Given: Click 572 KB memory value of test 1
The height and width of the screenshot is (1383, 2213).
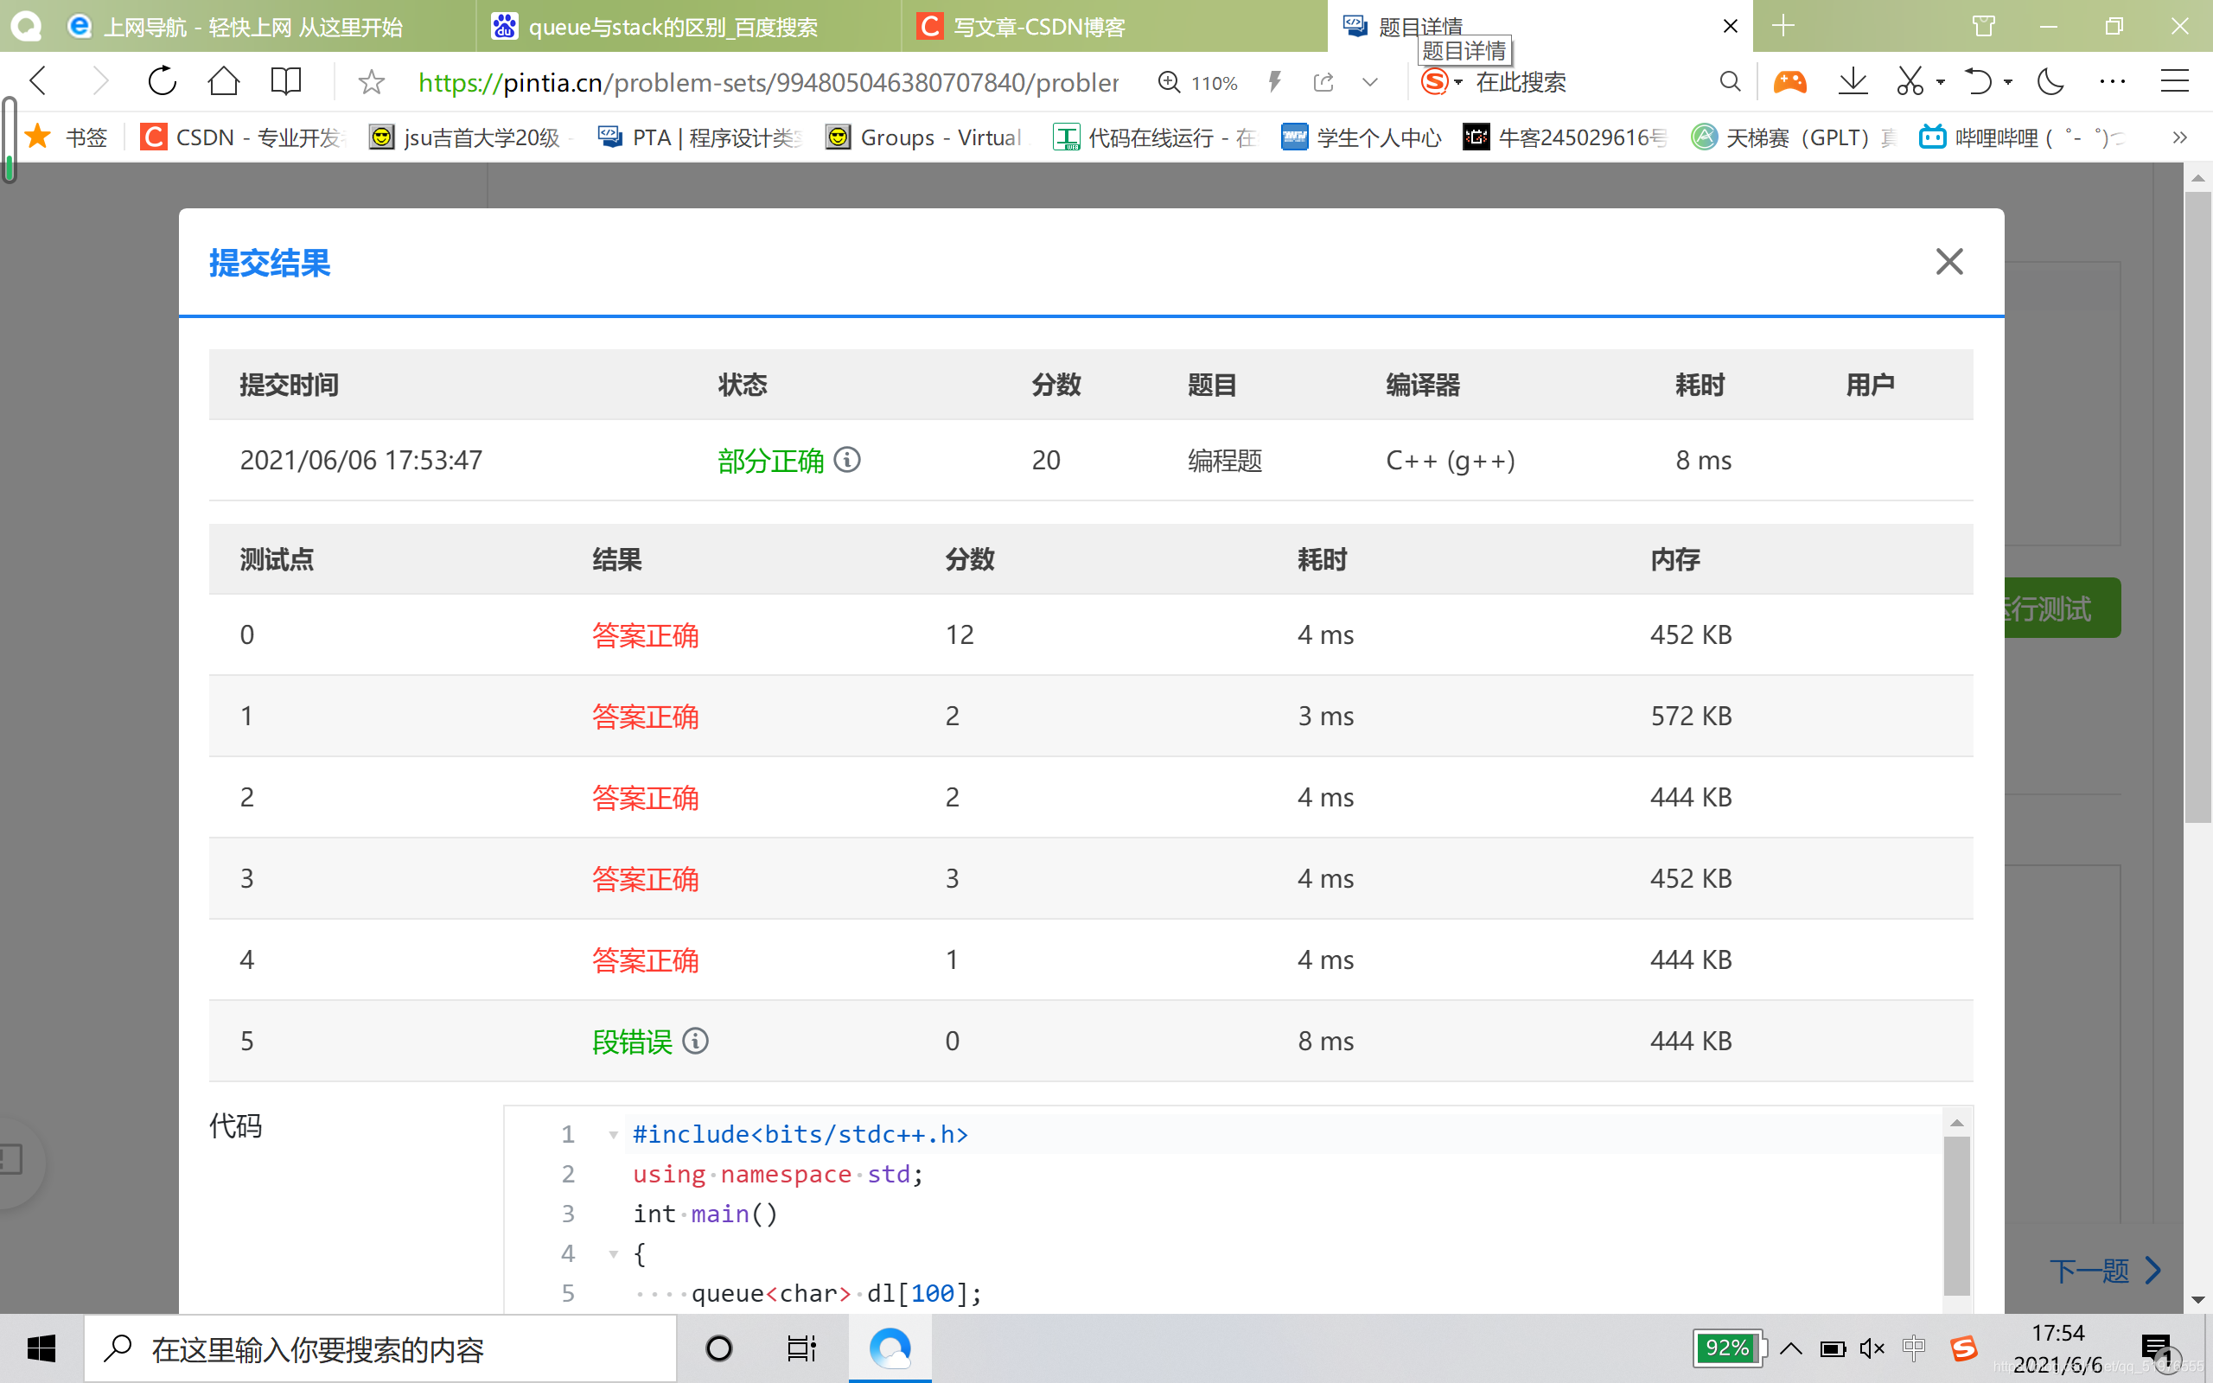Looking at the screenshot, I should tap(1691, 717).
